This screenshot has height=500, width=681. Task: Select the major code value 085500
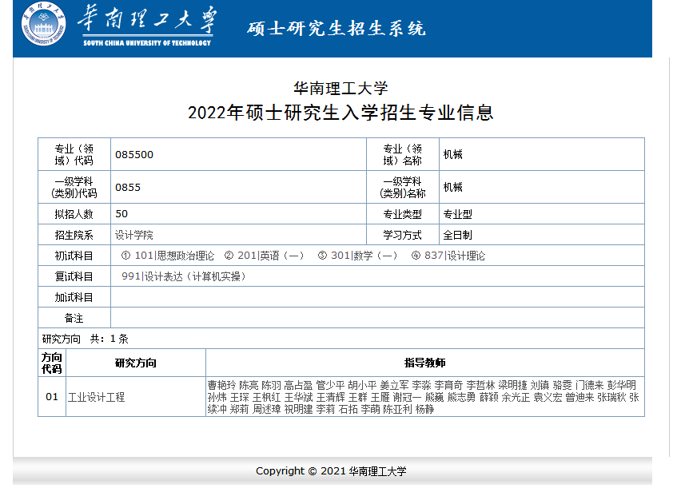tap(134, 154)
